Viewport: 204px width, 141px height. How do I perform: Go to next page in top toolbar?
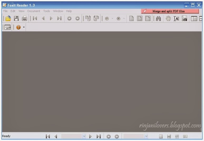[x=51, y=18]
